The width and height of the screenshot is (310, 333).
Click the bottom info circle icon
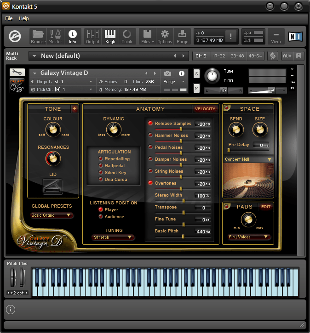click(11, 310)
